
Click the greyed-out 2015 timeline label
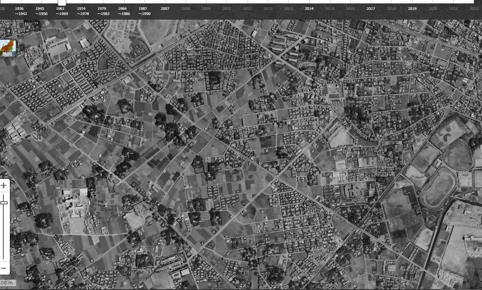click(329, 8)
